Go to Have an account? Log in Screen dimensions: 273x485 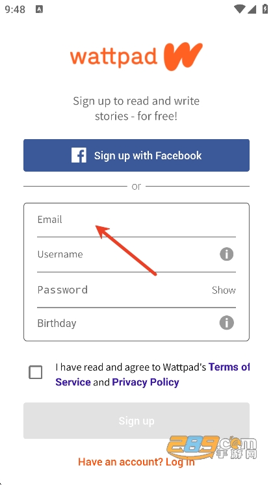(136, 462)
